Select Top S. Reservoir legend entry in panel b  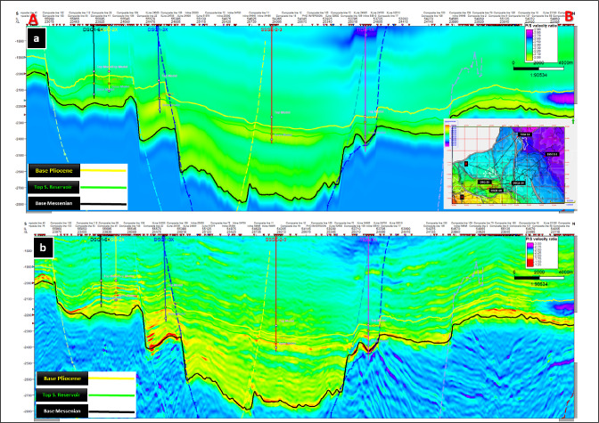pyautogui.click(x=62, y=395)
